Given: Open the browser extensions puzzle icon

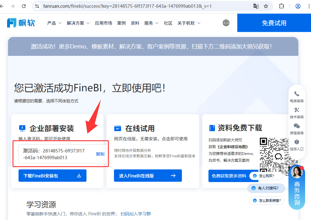Looking at the screenshot, I should (x=281, y=6).
